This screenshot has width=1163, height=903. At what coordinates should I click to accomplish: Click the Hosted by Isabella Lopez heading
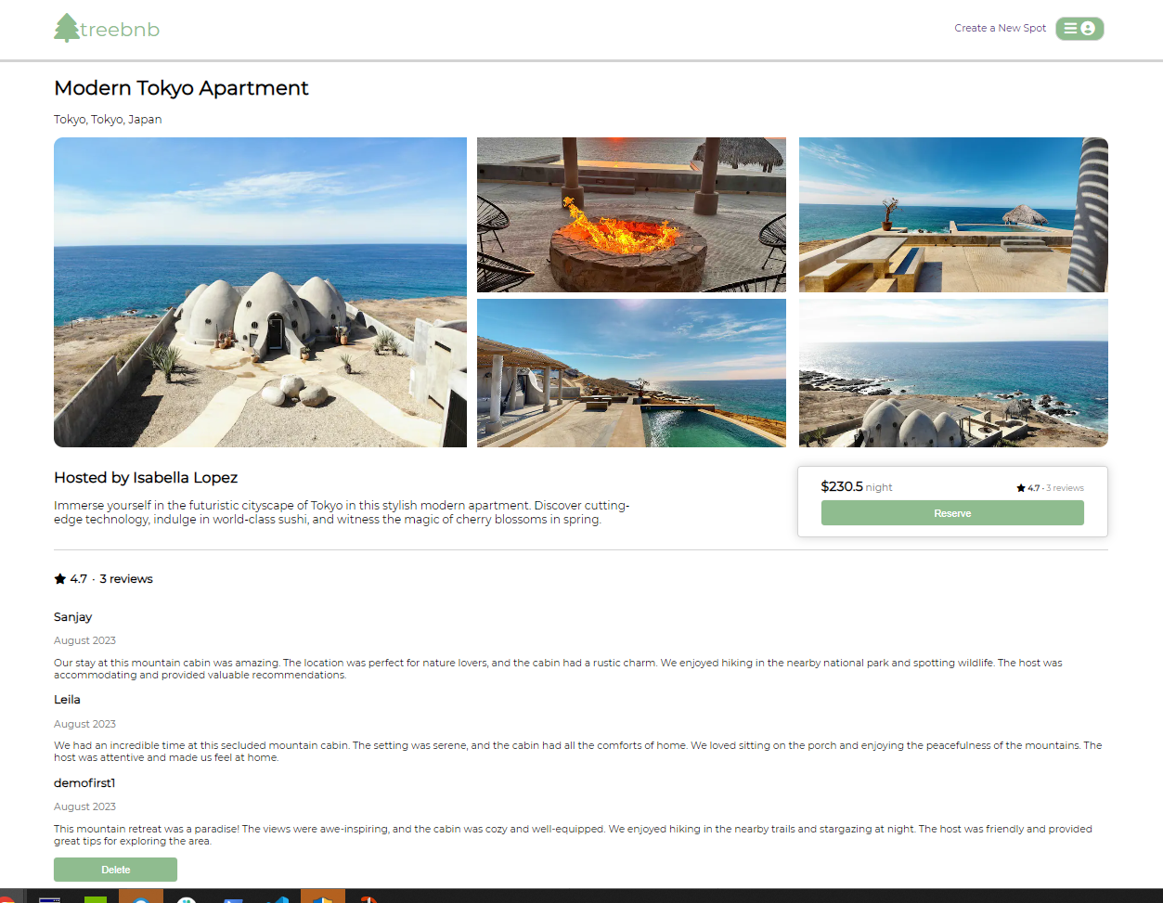(146, 478)
